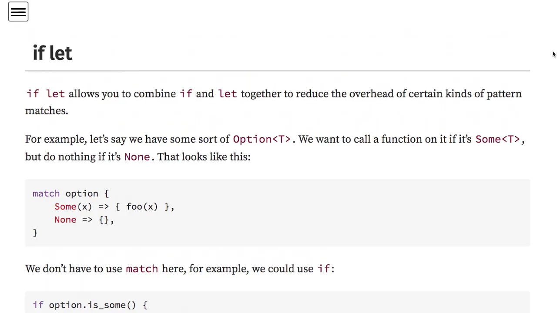Image resolution: width=557 pixels, height=313 pixels.
Task: Click the word 'matches.' ending the first paragraph
Action: [47, 111]
